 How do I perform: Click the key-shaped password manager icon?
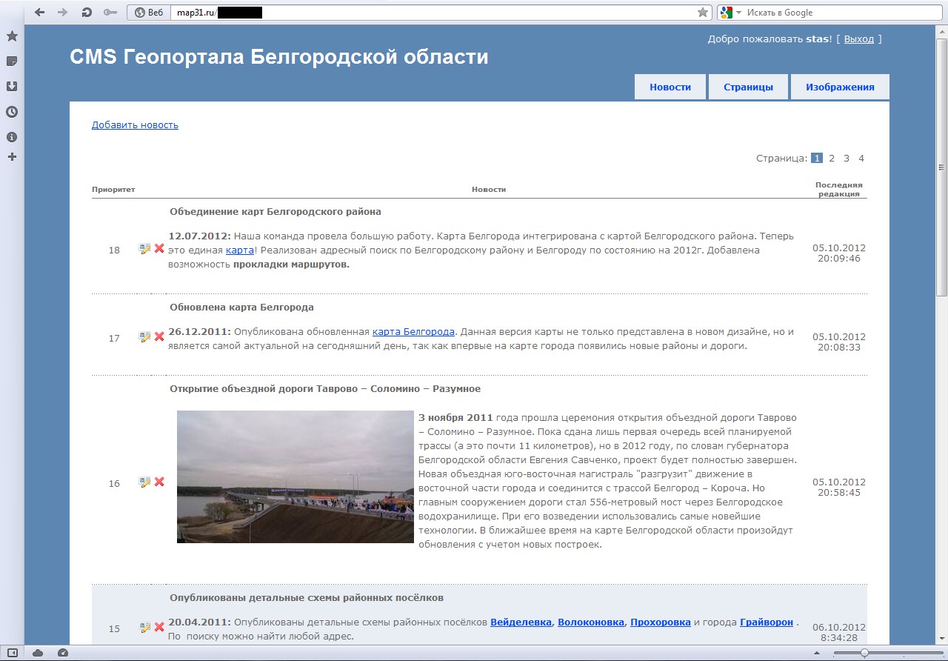110,12
